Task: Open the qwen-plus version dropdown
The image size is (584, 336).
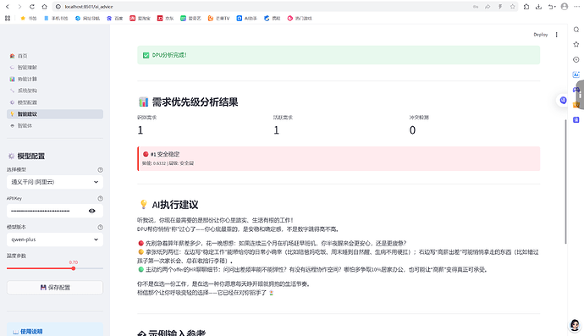Action: (x=55, y=240)
